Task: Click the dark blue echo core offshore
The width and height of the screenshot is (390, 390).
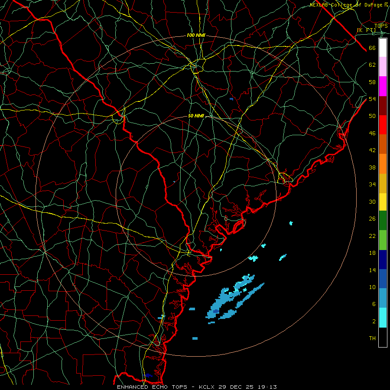Action: click(x=216, y=311)
